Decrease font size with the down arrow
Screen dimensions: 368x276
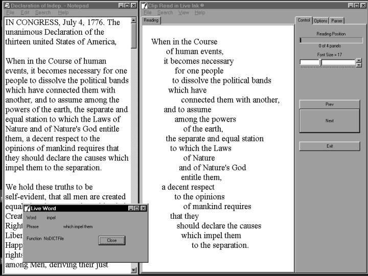tap(358, 65)
